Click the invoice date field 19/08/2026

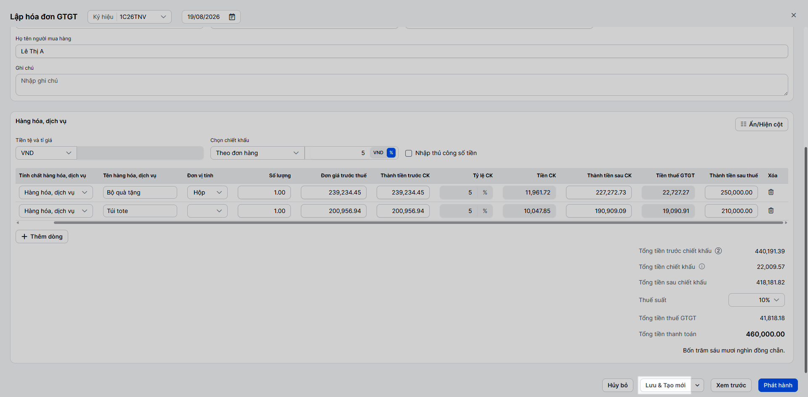click(211, 17)
